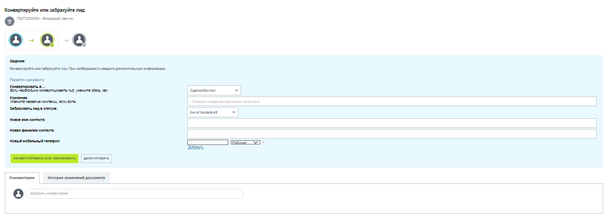Screen dimensions: 608x218
Task: Click the Добавить комментарий input box
Action: (x=134, y=193)
